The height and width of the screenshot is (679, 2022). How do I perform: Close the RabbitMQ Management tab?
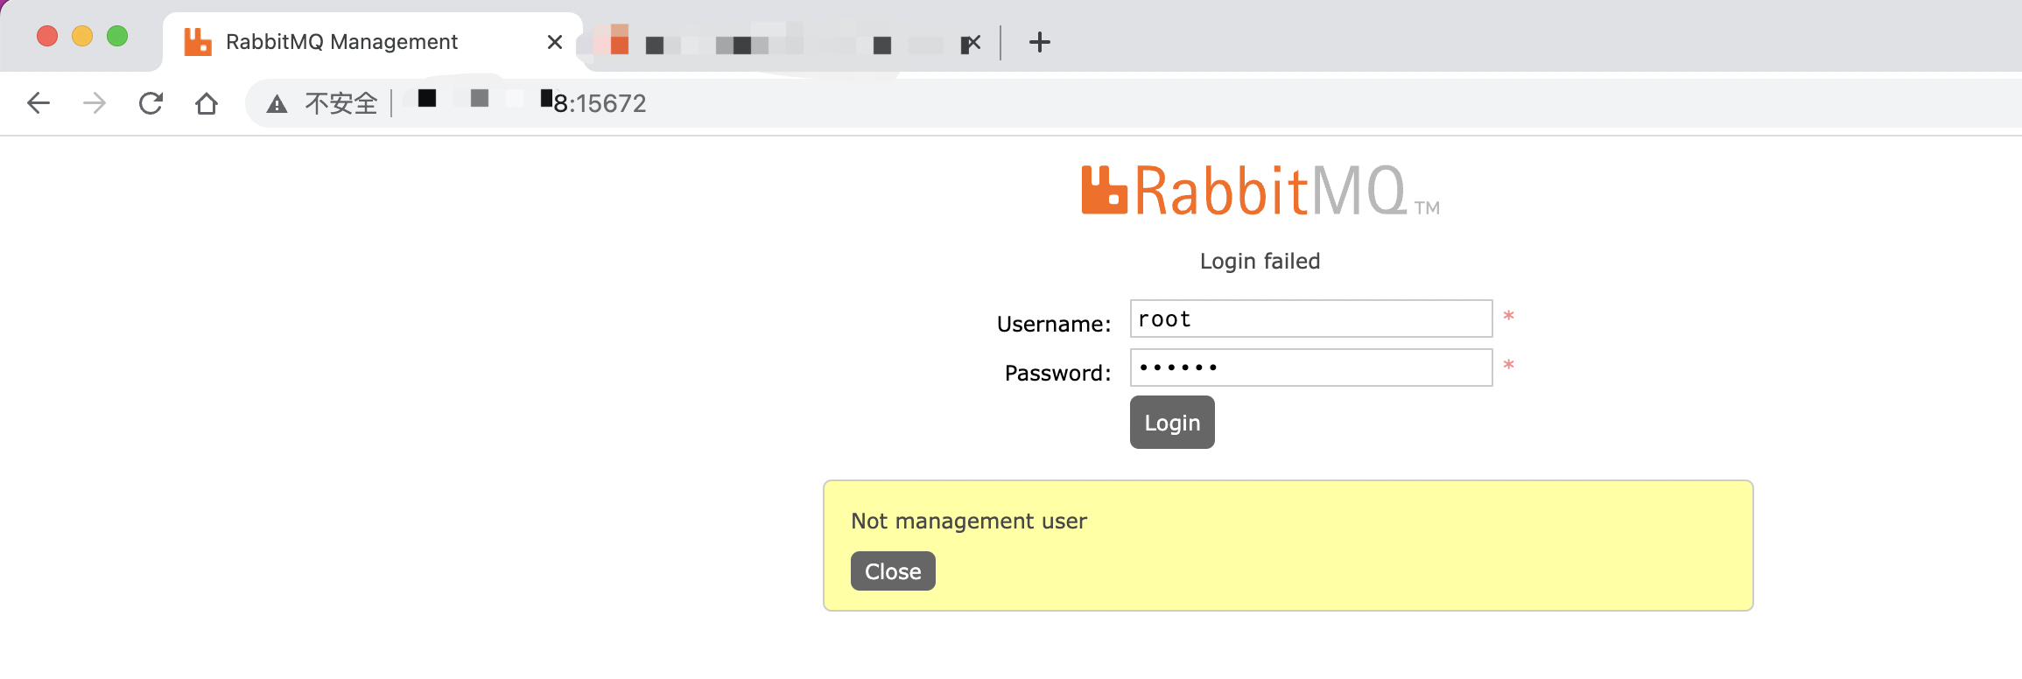[554, 42]
